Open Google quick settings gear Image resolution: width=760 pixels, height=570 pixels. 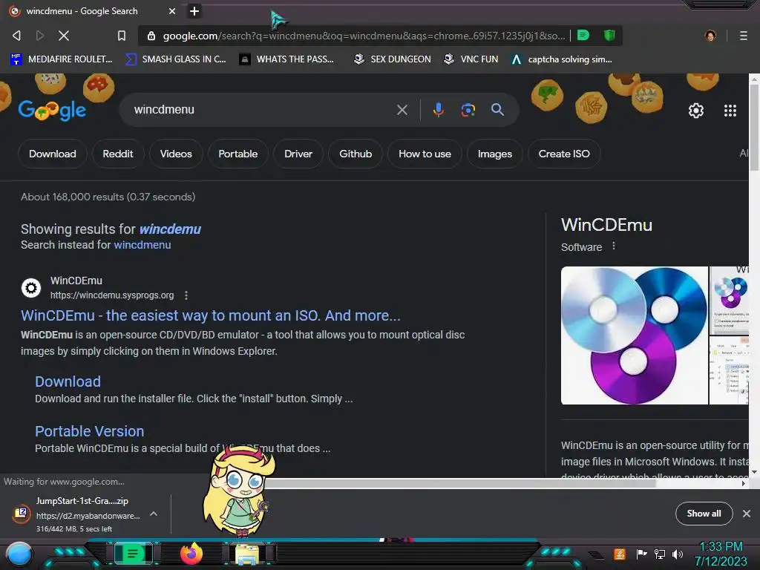[696, 111]
